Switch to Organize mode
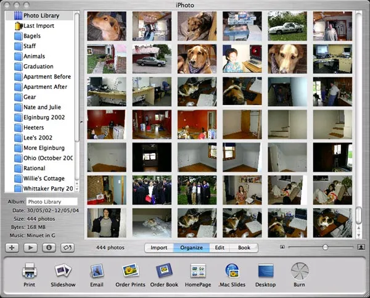Viewport: 370px width, 298px height. 191,247
